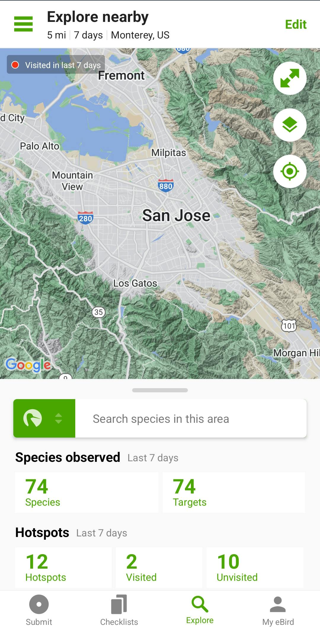
Task: Toggle the Visited in last 7 days legend
Action: pos(56,65)
